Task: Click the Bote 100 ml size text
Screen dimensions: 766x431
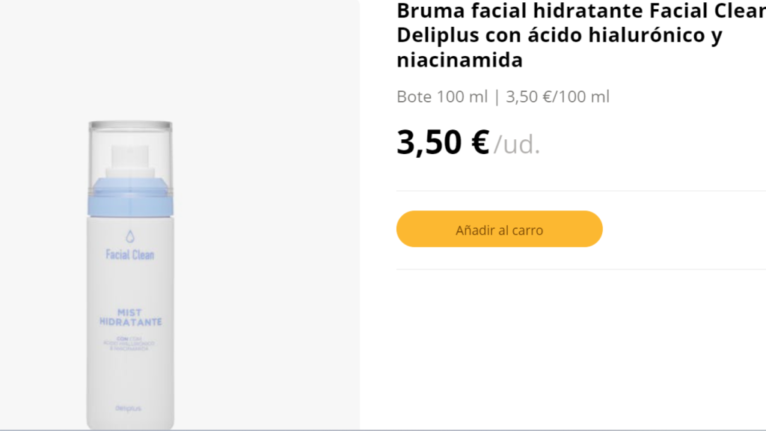Action: (441, 97)
